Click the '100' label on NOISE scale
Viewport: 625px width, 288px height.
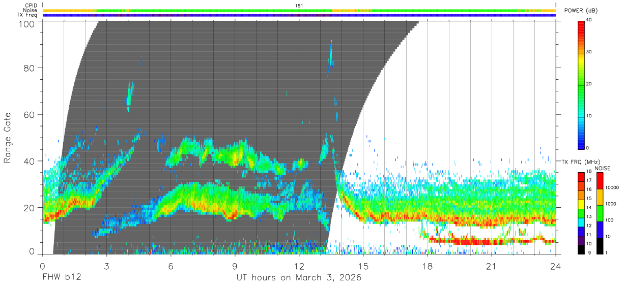pyautogui.click(x=609, y=220)
